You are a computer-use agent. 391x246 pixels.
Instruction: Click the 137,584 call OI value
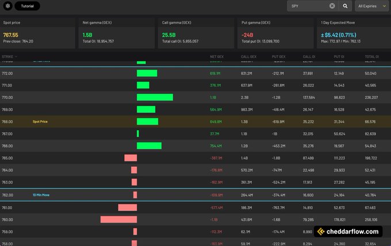click(309, 98)
